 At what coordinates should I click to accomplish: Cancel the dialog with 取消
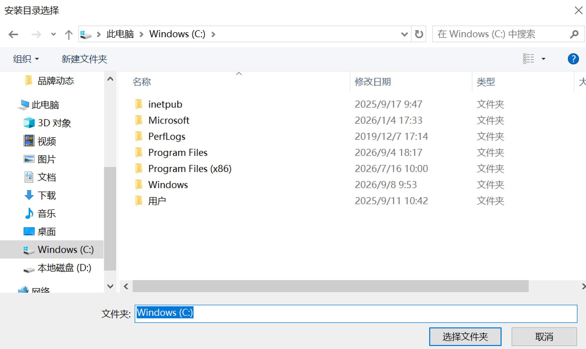(x=544, y=337)
